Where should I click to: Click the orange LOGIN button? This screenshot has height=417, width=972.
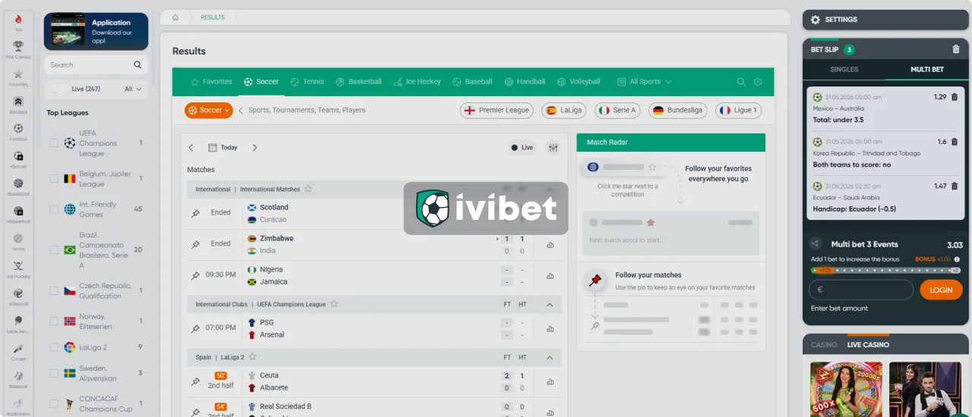point(941,290)
